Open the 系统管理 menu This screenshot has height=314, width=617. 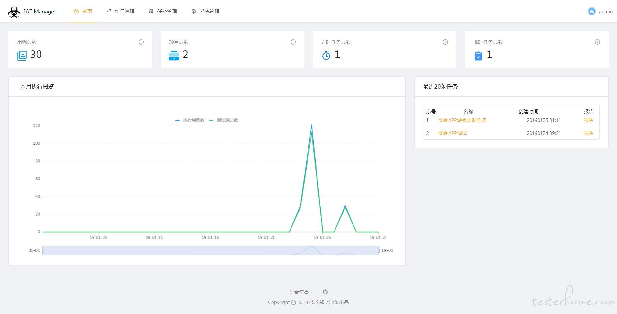click(x=205, y=12)
